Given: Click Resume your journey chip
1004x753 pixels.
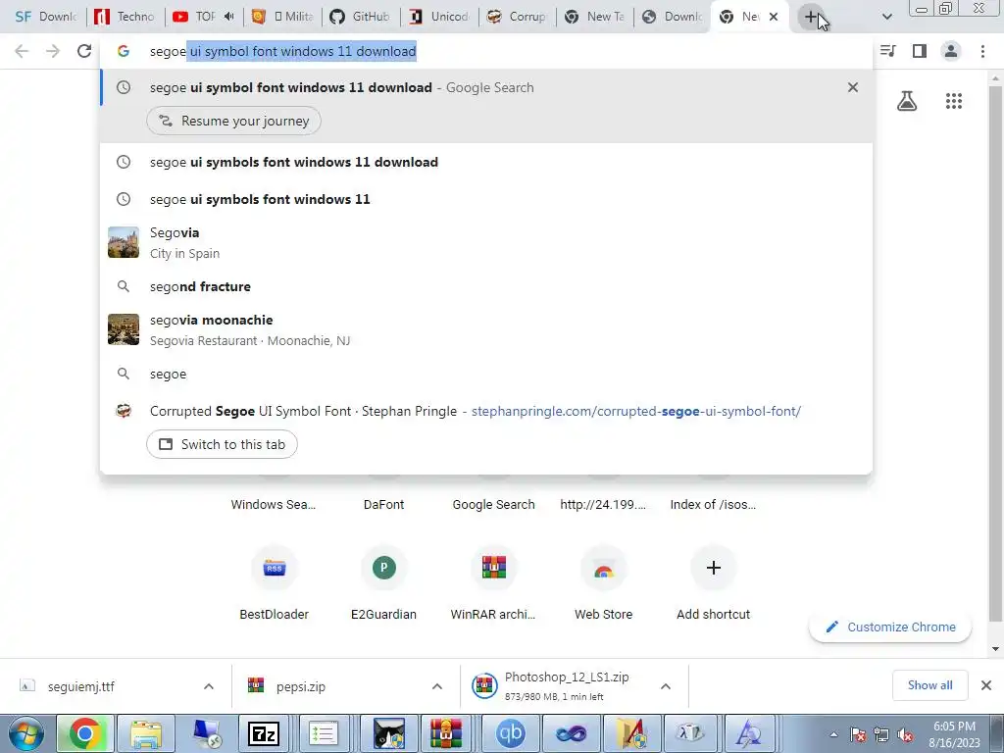Looking at the screenshot, I should click(233, 121).
